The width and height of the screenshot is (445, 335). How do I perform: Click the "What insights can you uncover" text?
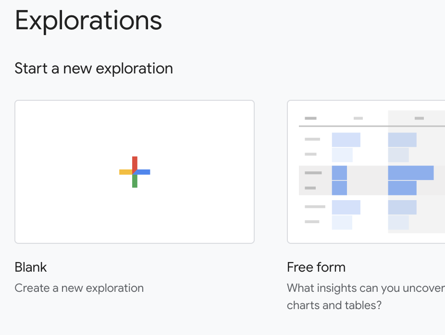366,288
